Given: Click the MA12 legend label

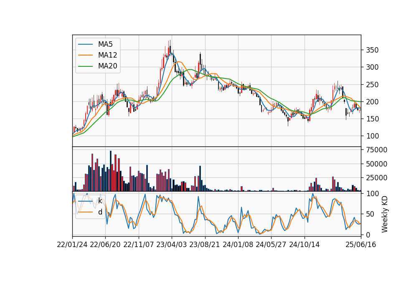Looking at the screenshot, I should tap(107, 55).
